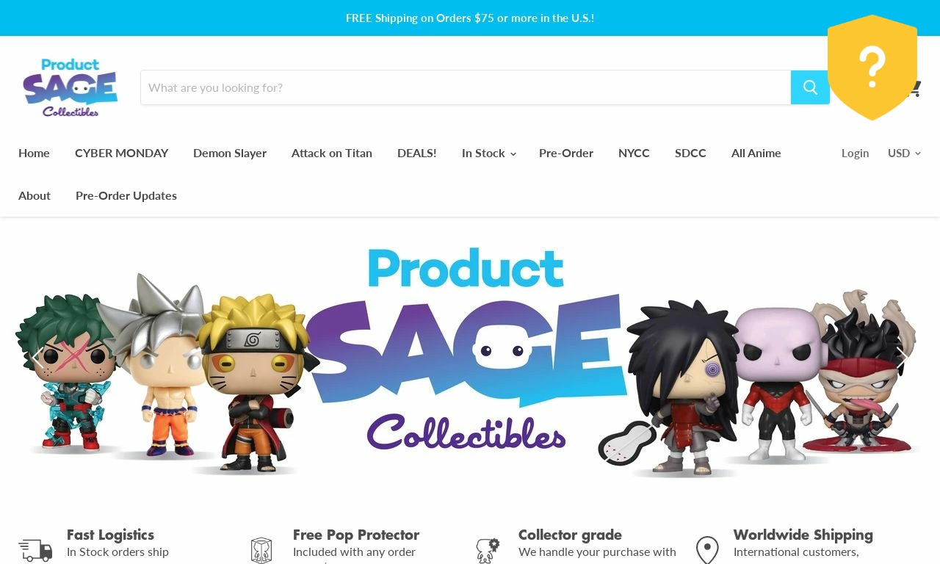Expand the In Stock menu
The image size is (940, 564).
tap(489, 153)
